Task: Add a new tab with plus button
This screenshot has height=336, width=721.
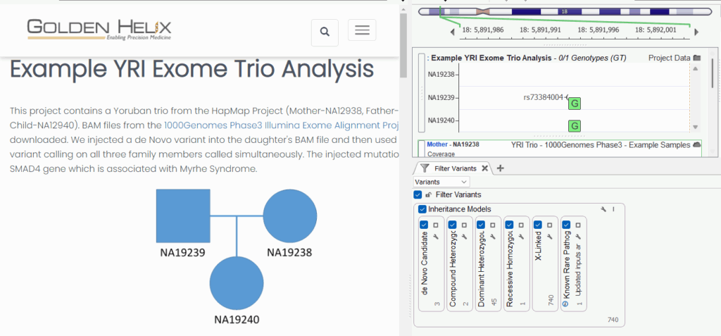Action: coord(501,168)
